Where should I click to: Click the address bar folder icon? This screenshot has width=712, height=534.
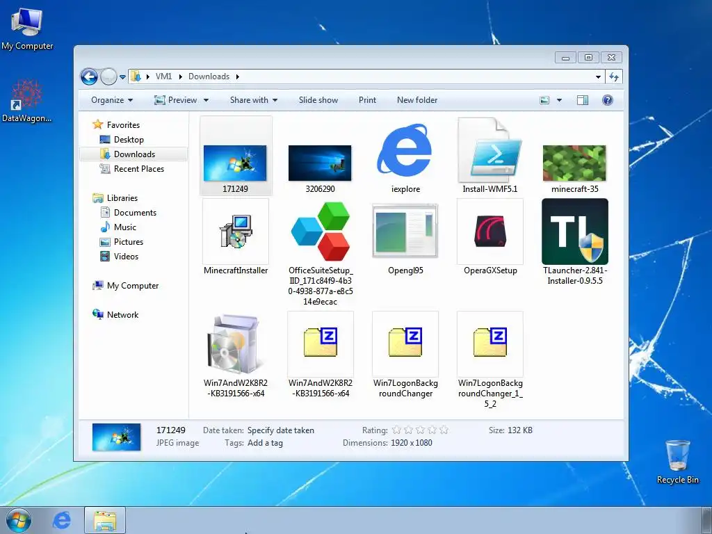point(136,76)
